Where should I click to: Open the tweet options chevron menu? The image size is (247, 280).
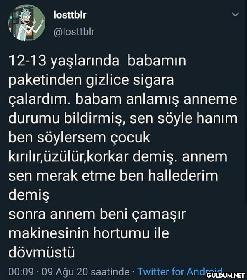coord(235,14)
